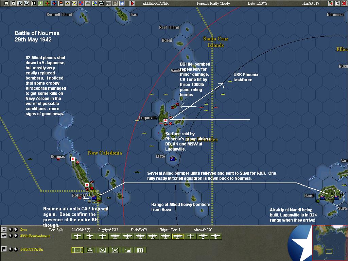Click the 'Aircraft: 170' value
The width and height of the screenshot is (348, 261).
203,230
